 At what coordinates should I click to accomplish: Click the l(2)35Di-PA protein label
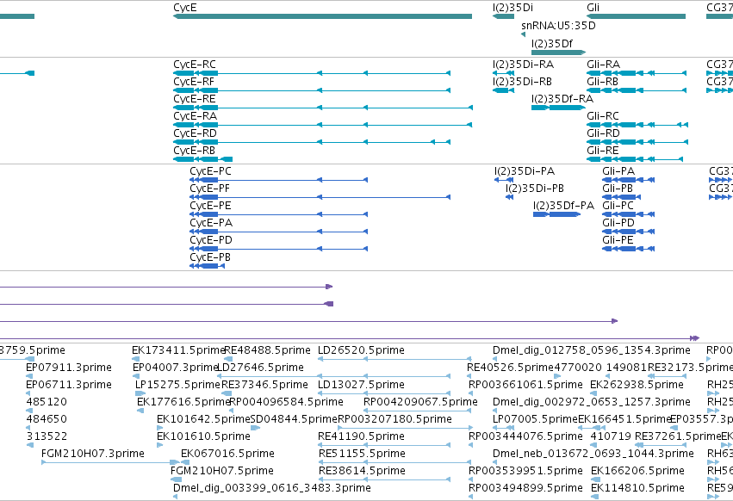pyautogui.click(x=525, y=171)
